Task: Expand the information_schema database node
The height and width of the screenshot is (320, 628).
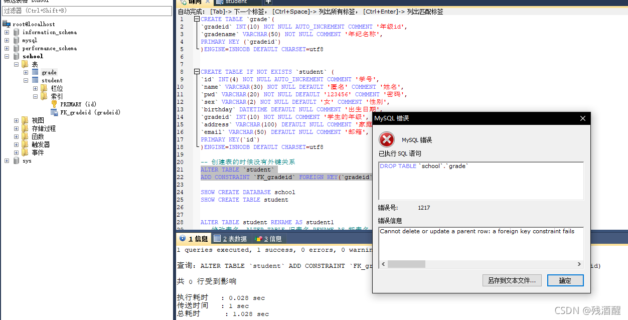Action: click(x=7, y=32)
